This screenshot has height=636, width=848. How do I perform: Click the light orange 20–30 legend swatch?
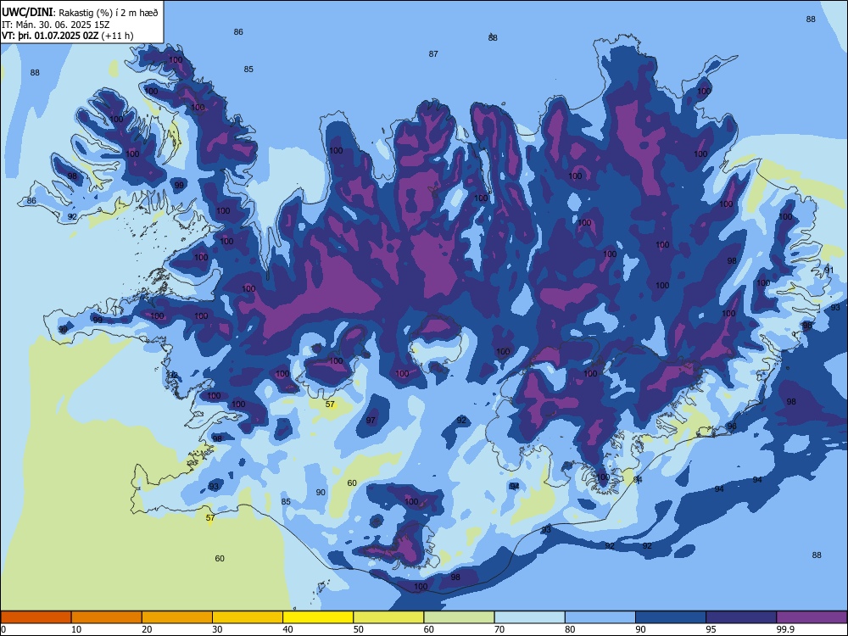tap(177, 617)
